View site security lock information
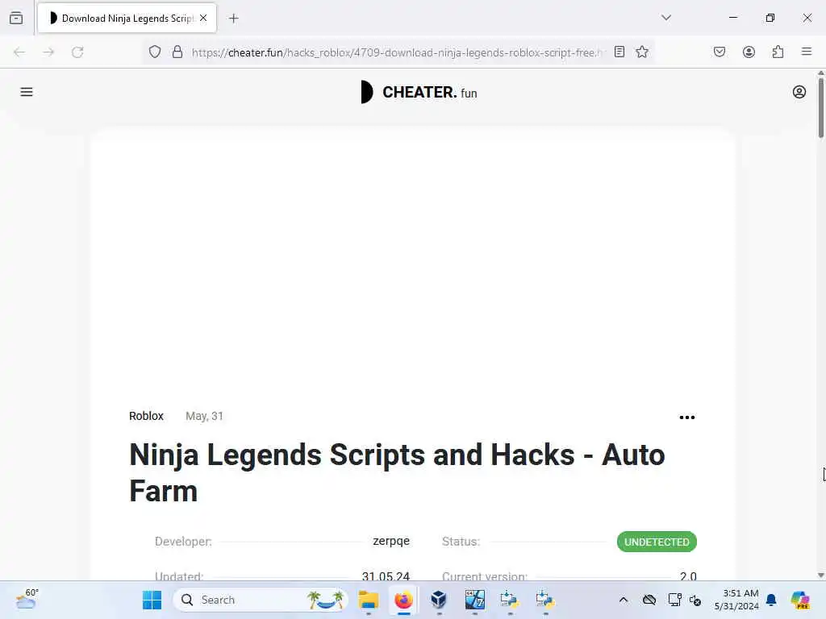 pos(177,52)
